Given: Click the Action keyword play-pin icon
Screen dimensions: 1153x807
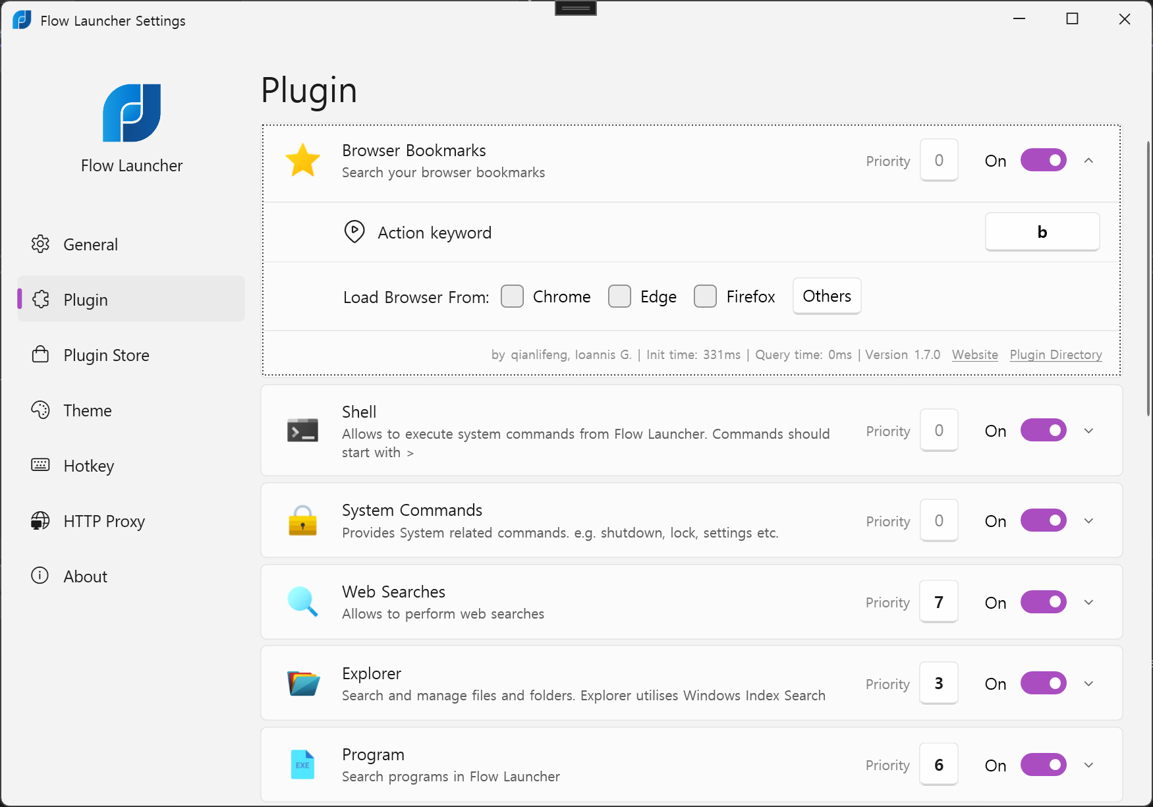Looking at the screenshot, I should click(354, 232).
